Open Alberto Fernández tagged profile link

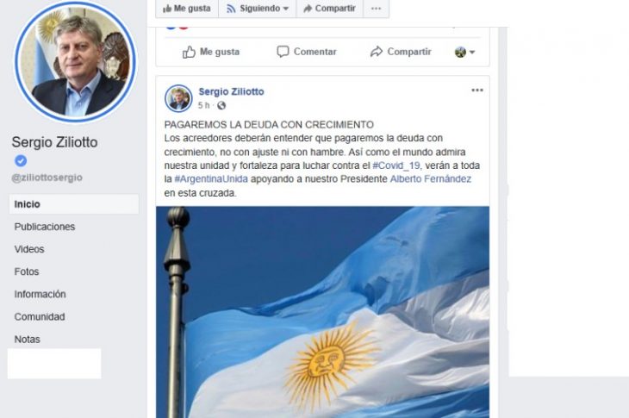(x=431, y=179)
